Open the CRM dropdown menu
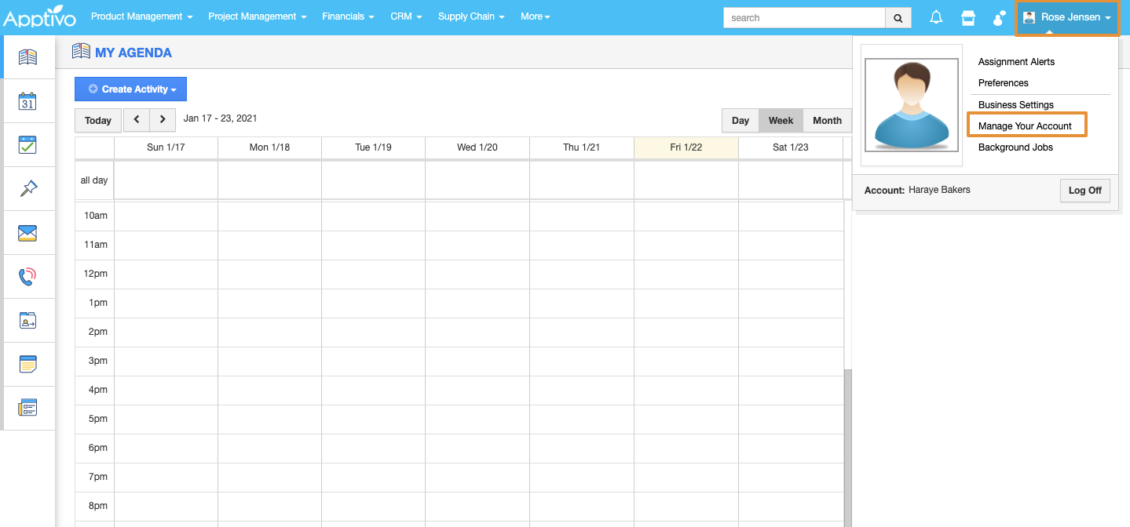The height and width of the screenshot is (527, 1130). [406, 16]
